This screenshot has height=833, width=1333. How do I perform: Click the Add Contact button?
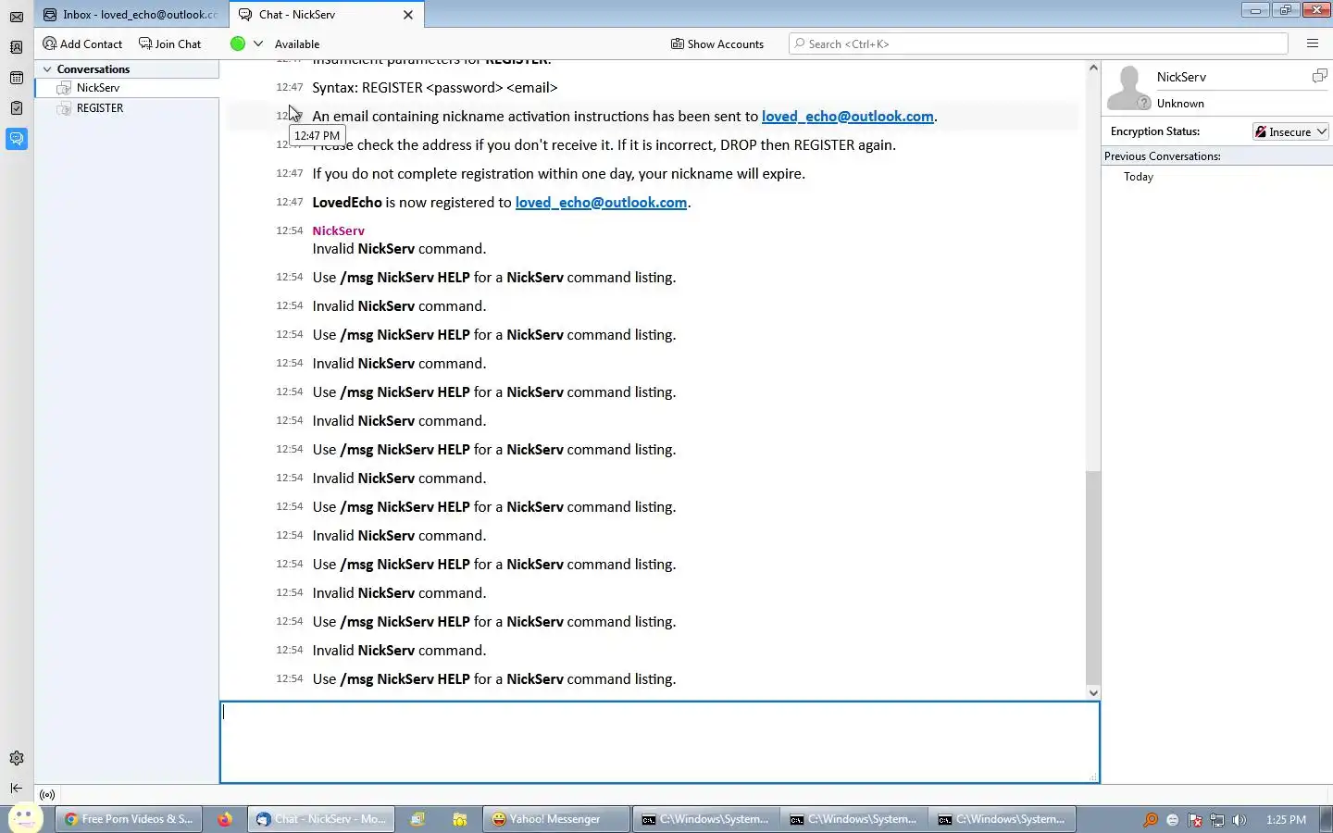pyautogui.click(x=82, y=44)
